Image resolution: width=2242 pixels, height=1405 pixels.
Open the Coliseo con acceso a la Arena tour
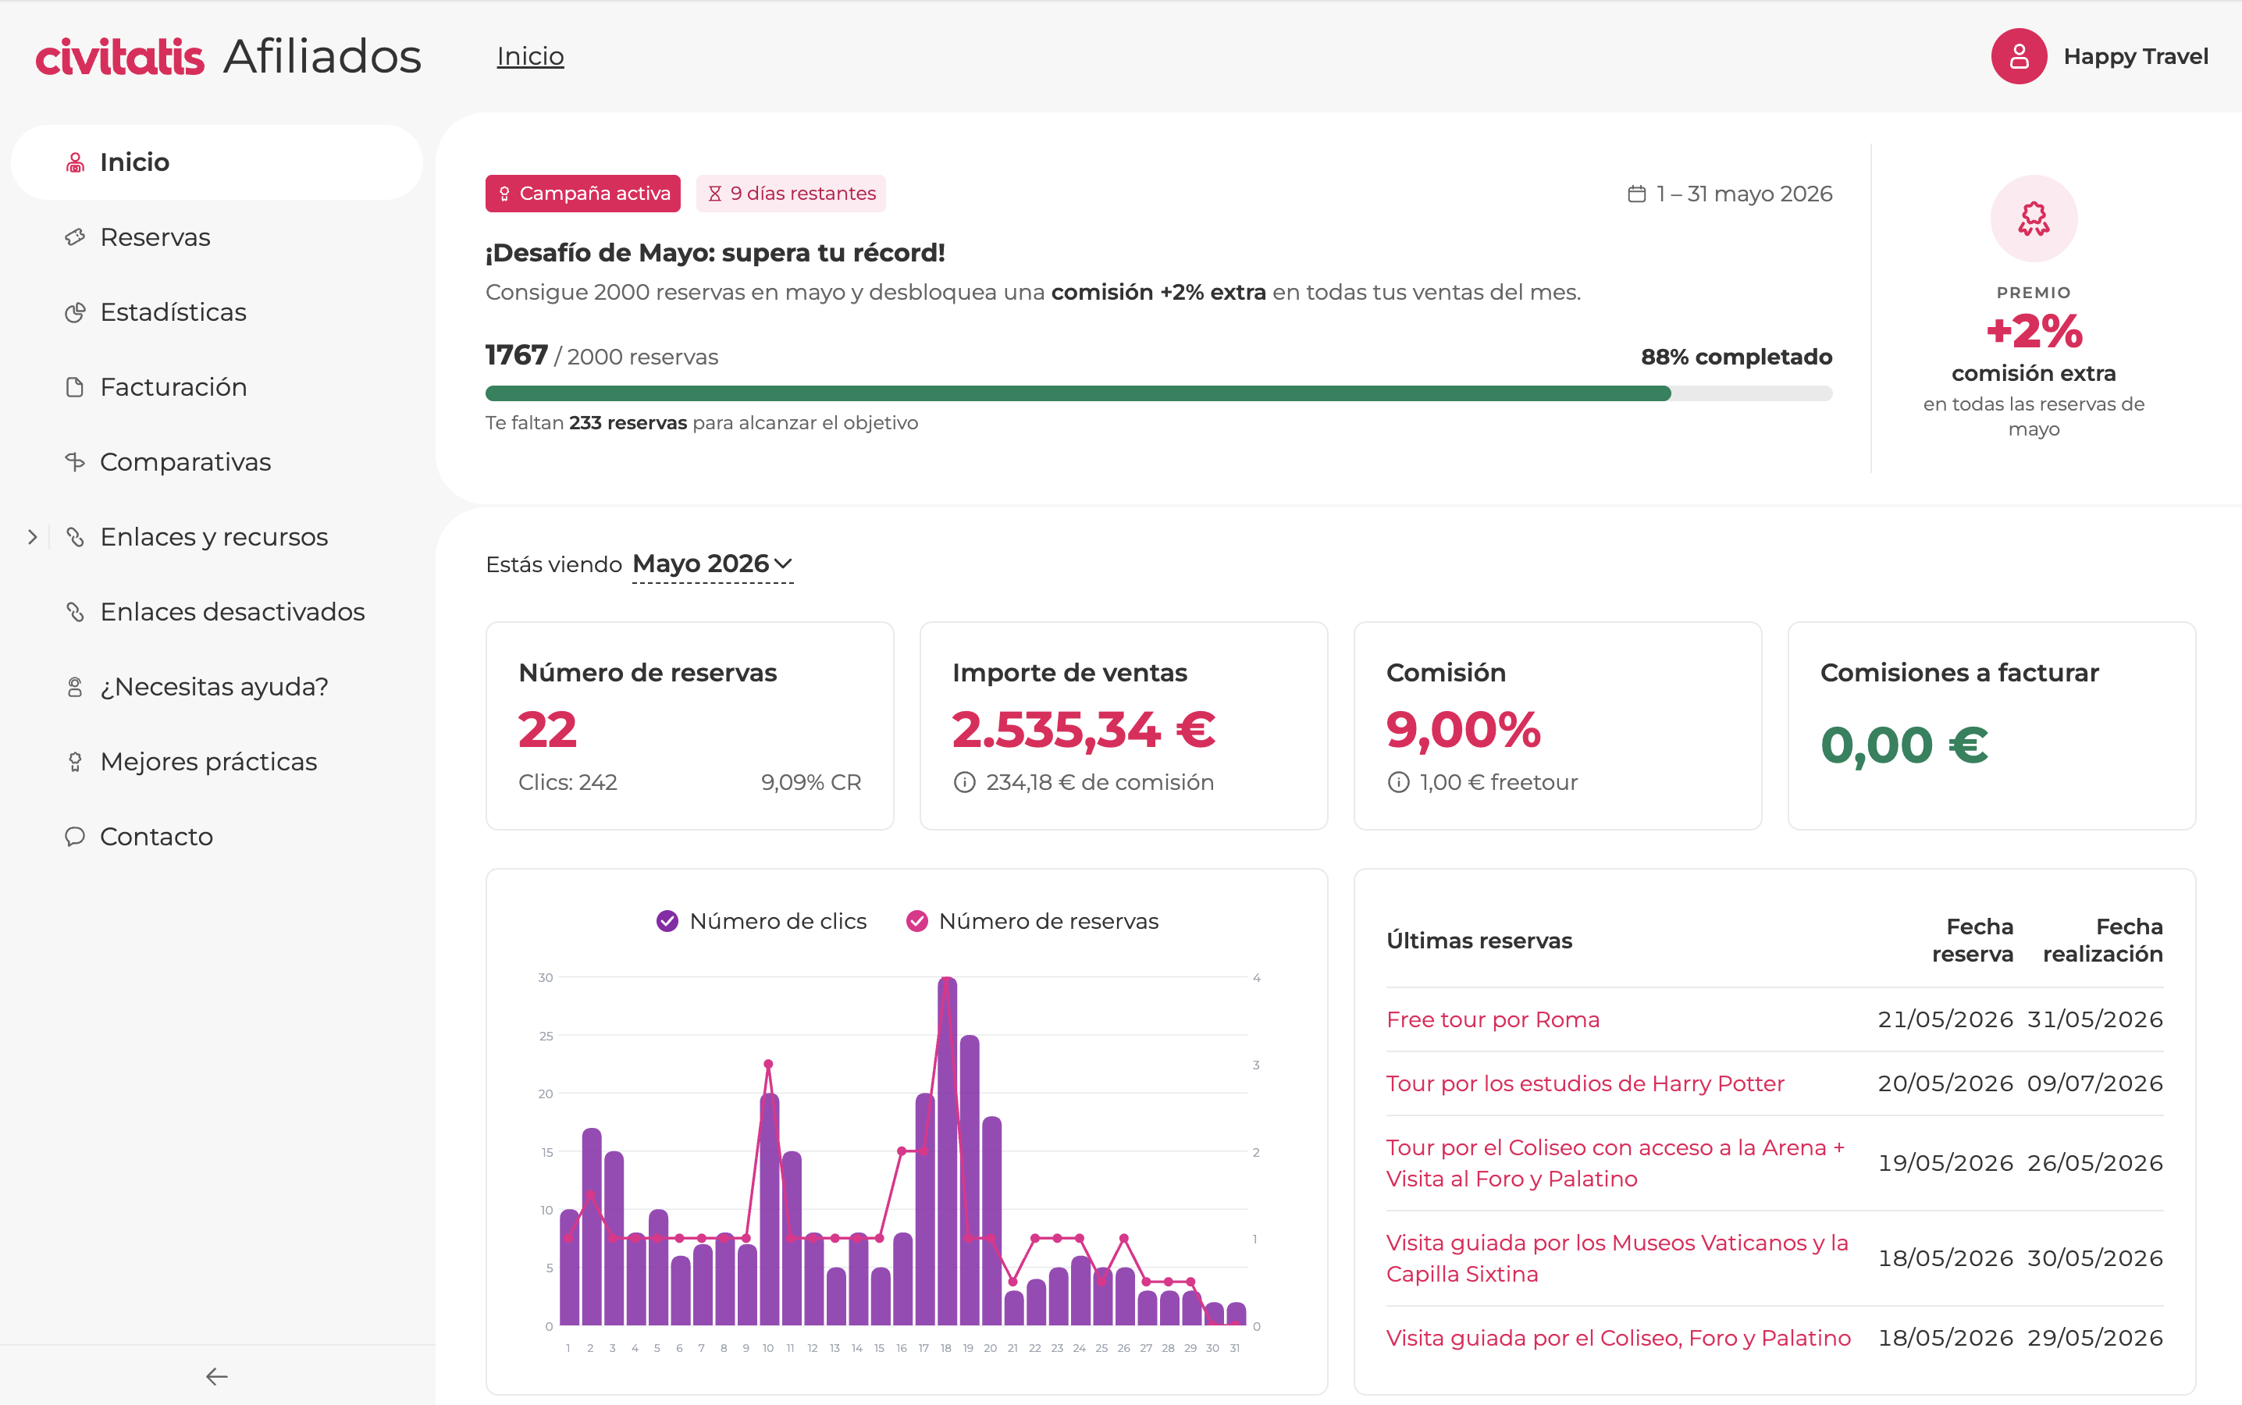click(1615, 1163)
